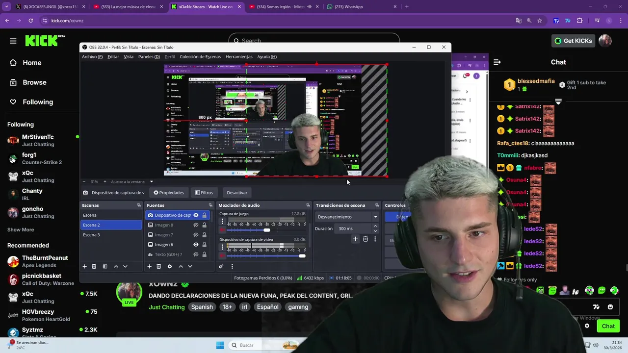
Task: Mute Captura de juego speaker icon
Action: coord(222,229)
